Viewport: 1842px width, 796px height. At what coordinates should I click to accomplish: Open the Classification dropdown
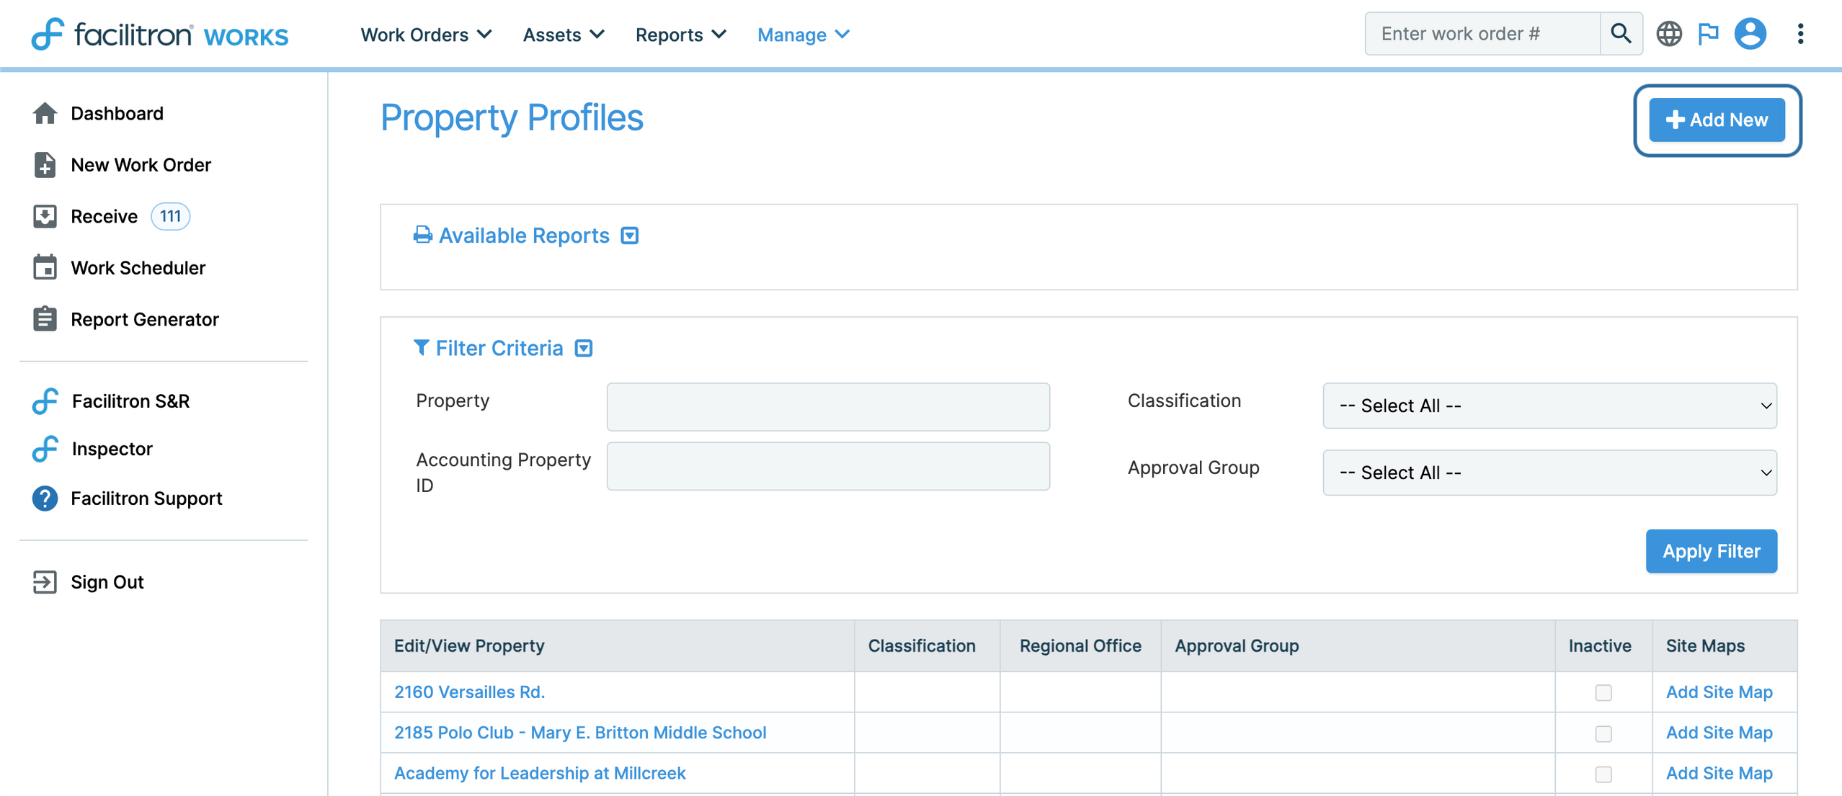[1549, 406]
